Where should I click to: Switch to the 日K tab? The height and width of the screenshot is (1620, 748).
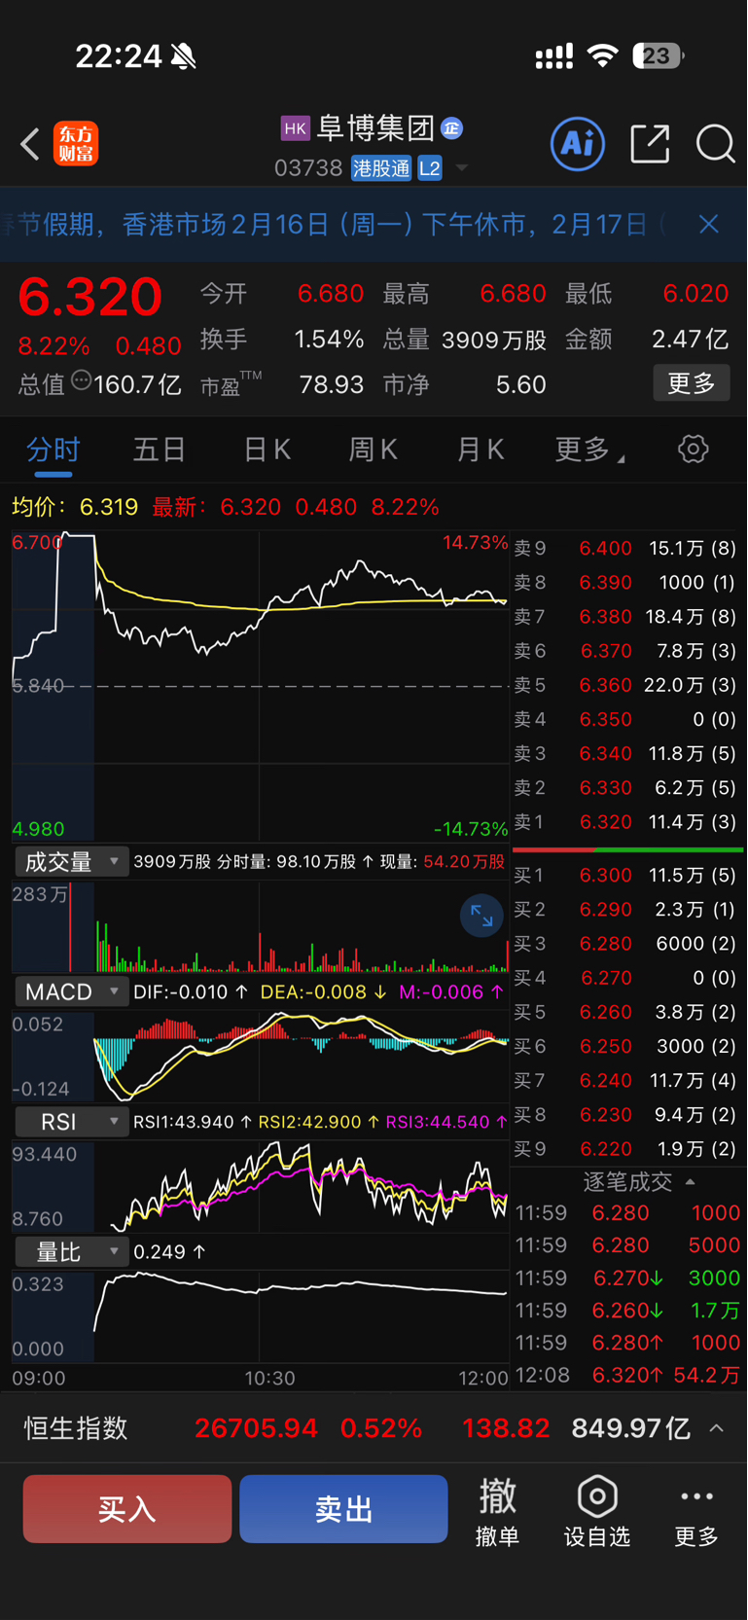pos(267,450)
